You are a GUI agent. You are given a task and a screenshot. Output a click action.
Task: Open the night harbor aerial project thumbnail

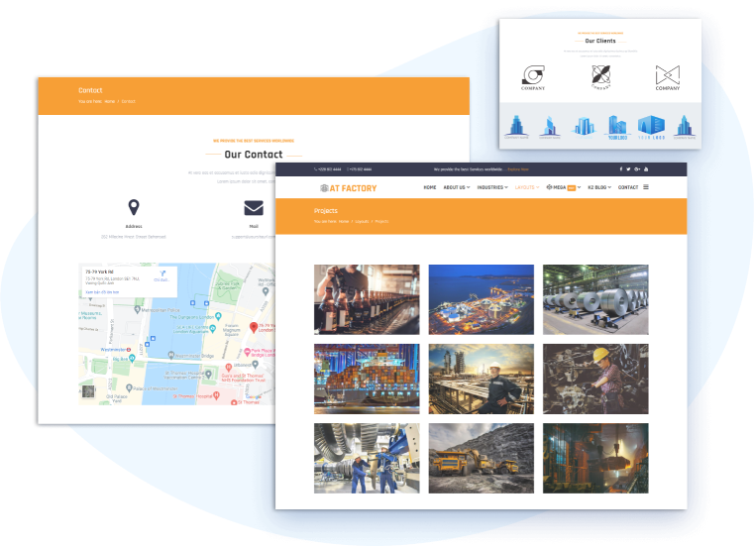click(481, 299)
